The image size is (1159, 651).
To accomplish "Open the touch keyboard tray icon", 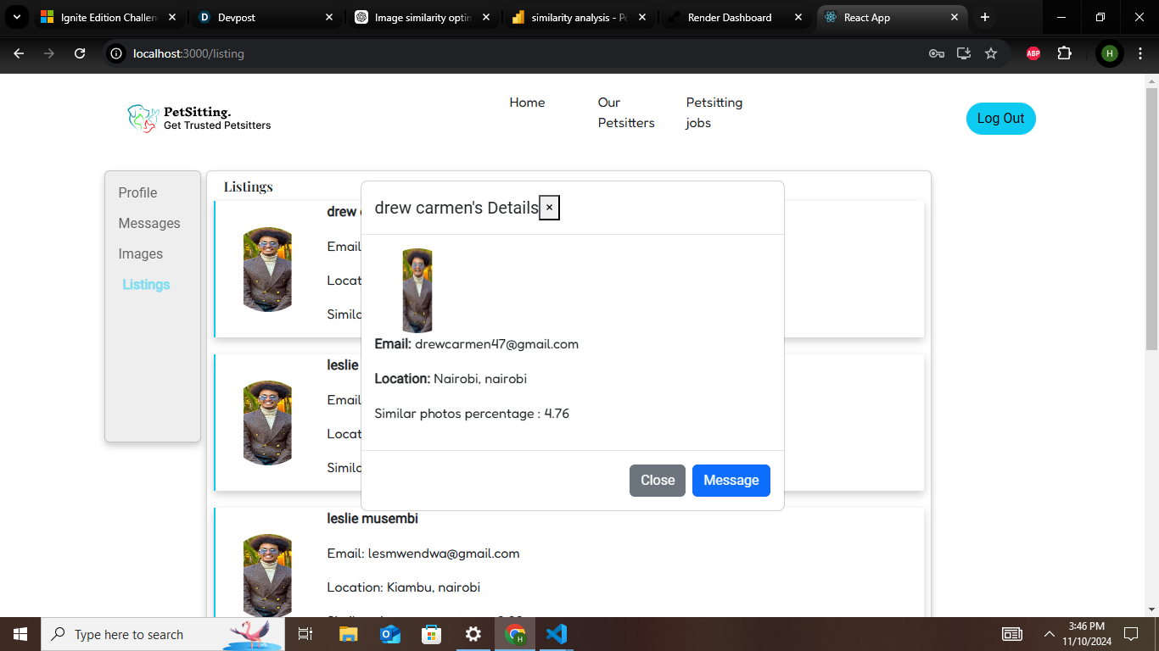I will 1012,634.
